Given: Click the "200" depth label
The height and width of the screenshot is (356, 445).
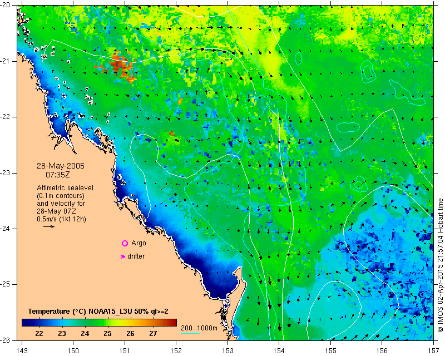Looking at the screenshot, I should click(186, 328).
